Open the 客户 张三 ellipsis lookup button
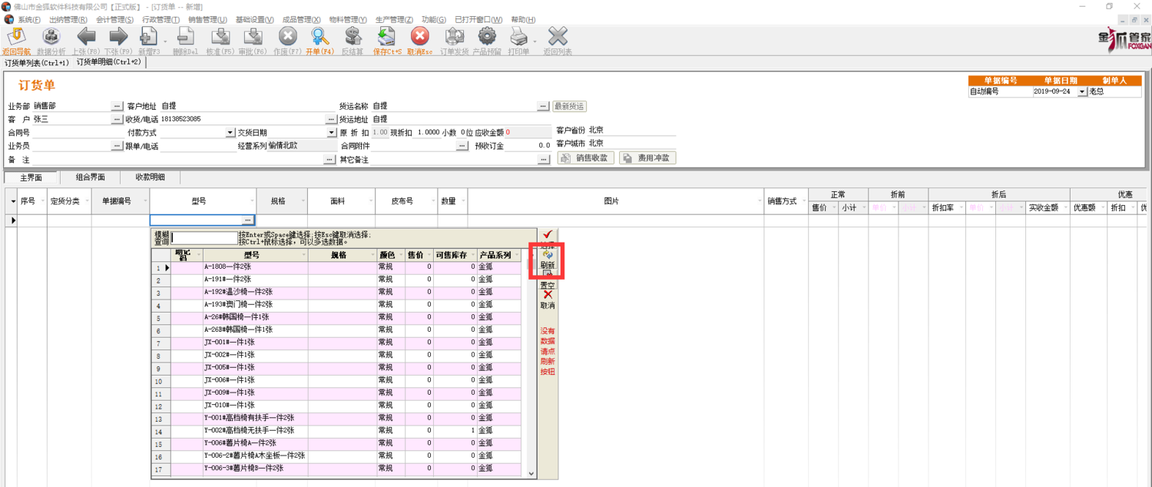The height and width of the screenshot is (487, 1152). (x=117, y=119)
